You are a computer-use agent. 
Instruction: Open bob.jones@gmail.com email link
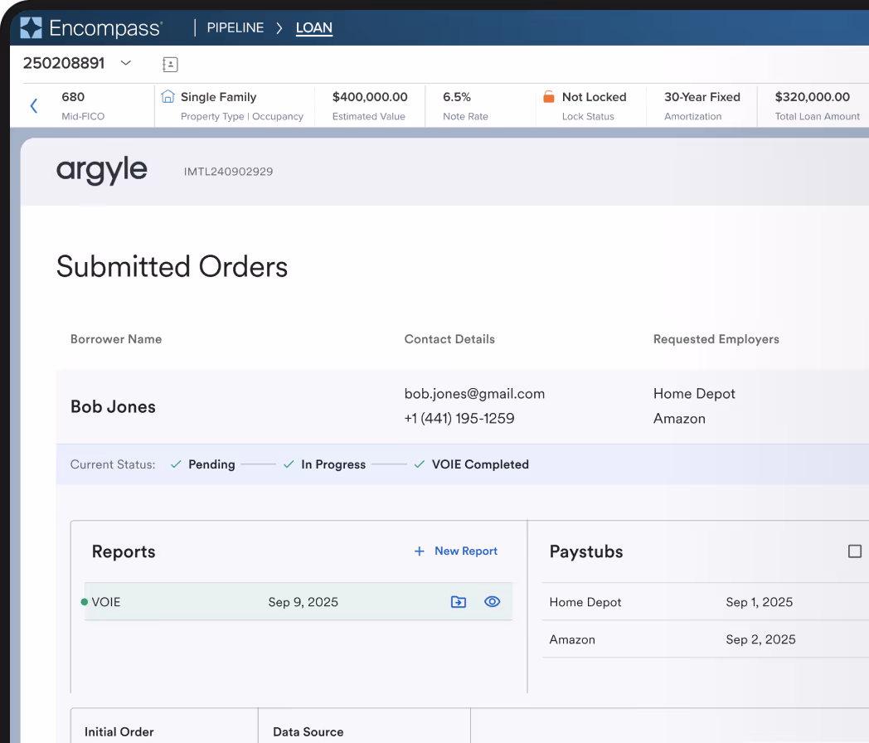click(474, 394)
